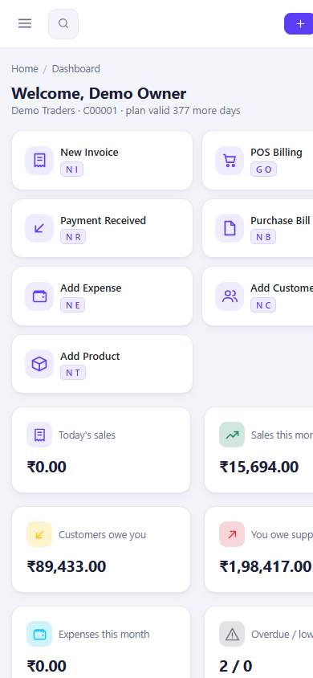Image resolution: width=313 pixels, height=678 pixels.
Task: Click the ₹89,433.00 receivable amount
Action: pos(67,566)
